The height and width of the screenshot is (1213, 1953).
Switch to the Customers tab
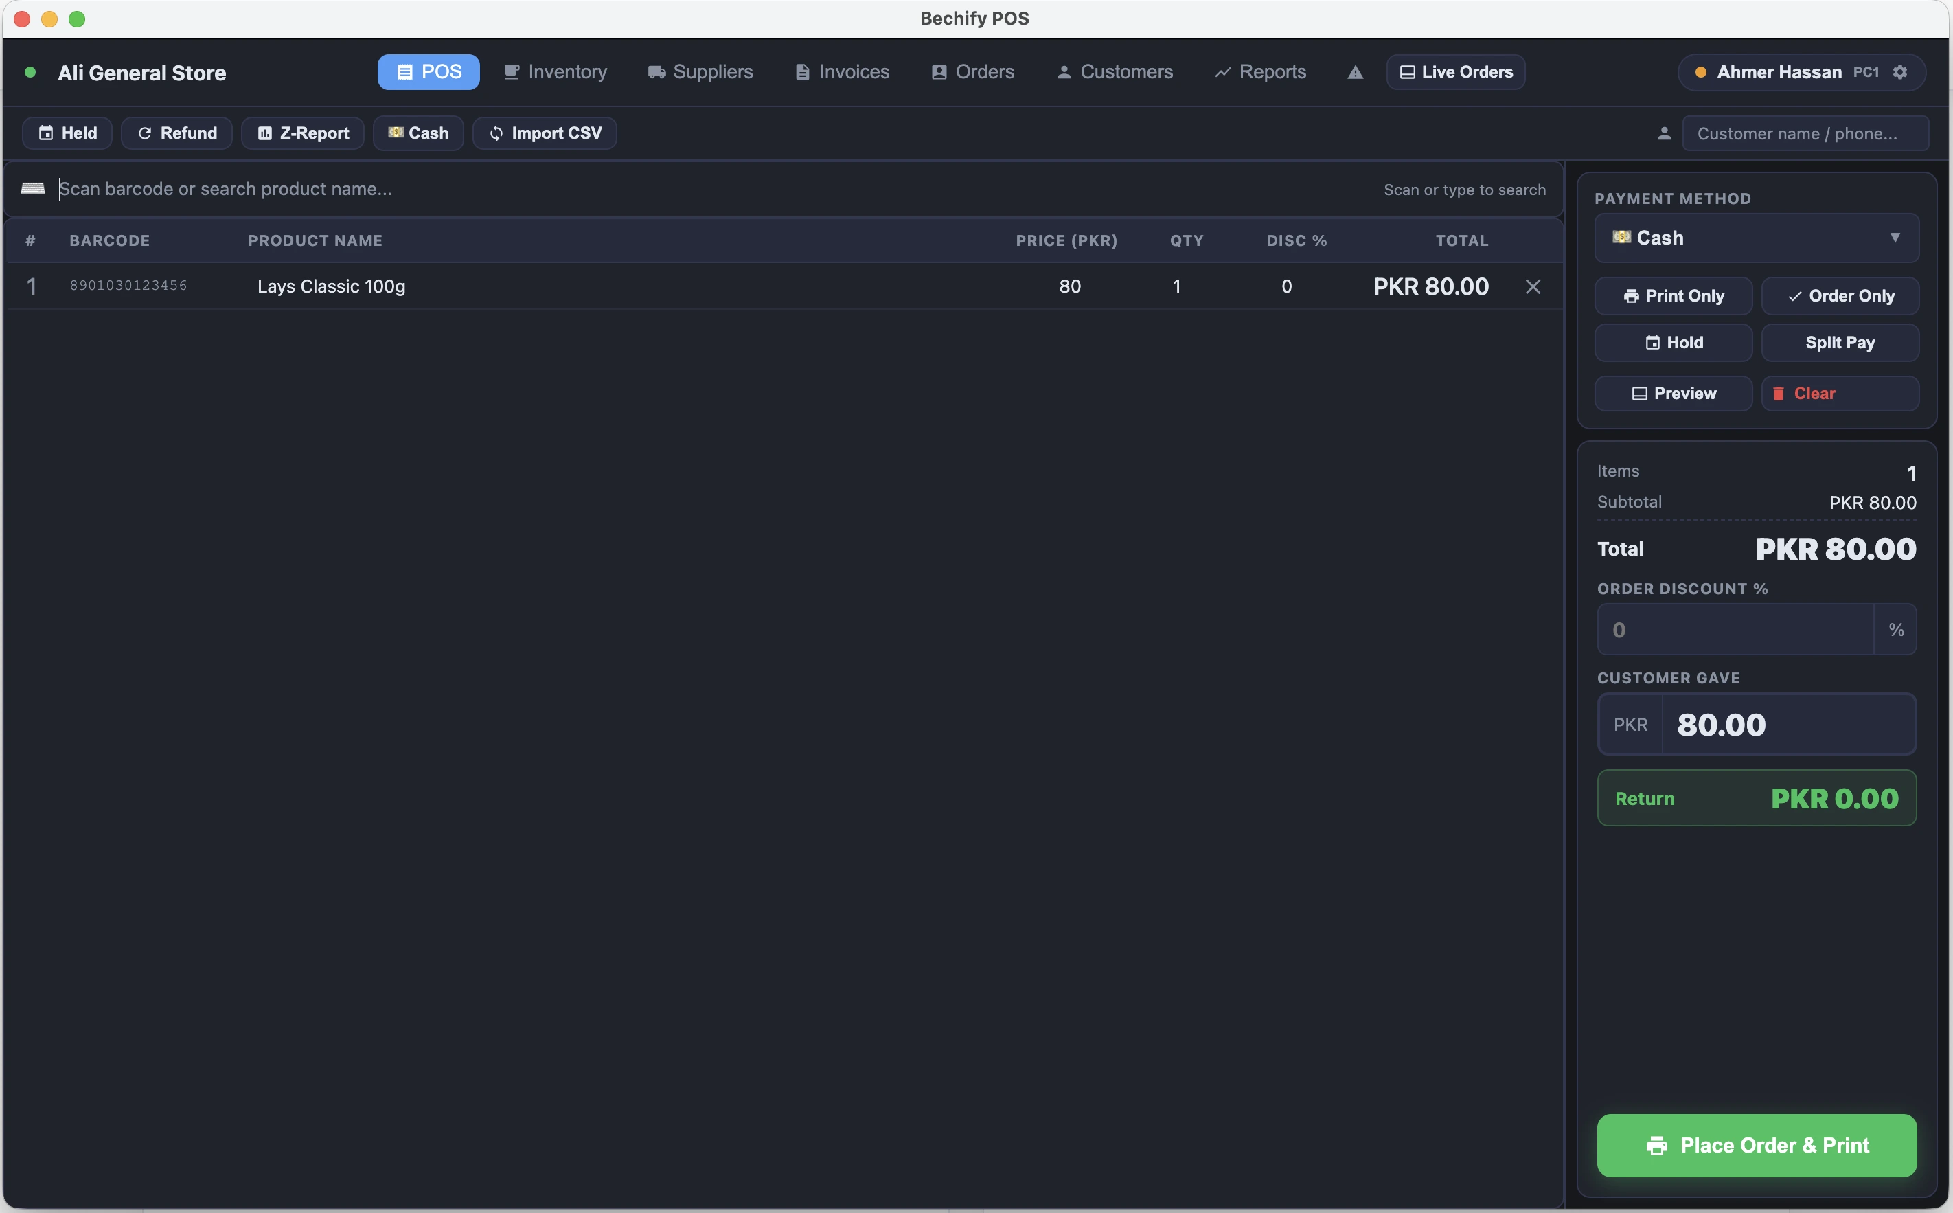(1115, 72)
